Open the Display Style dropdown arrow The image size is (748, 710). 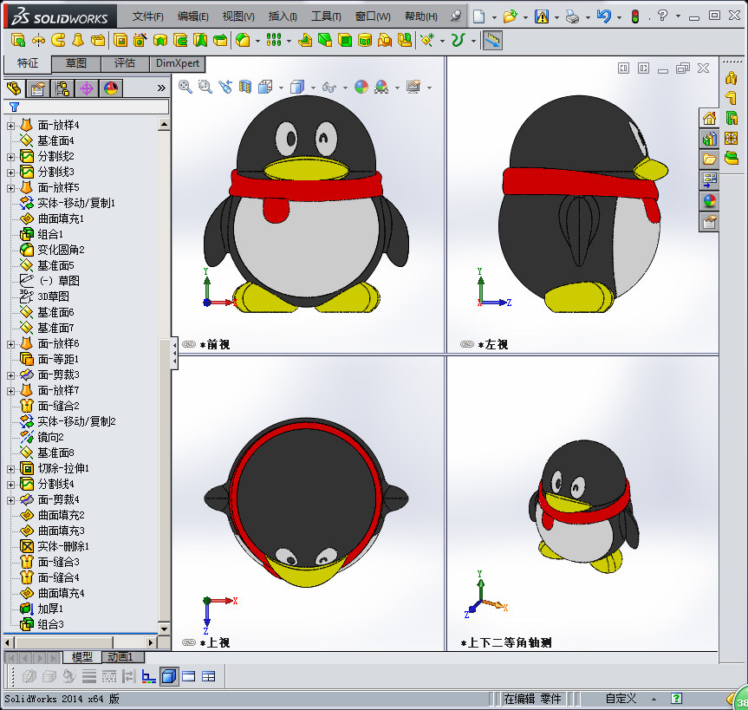(312, 87)
